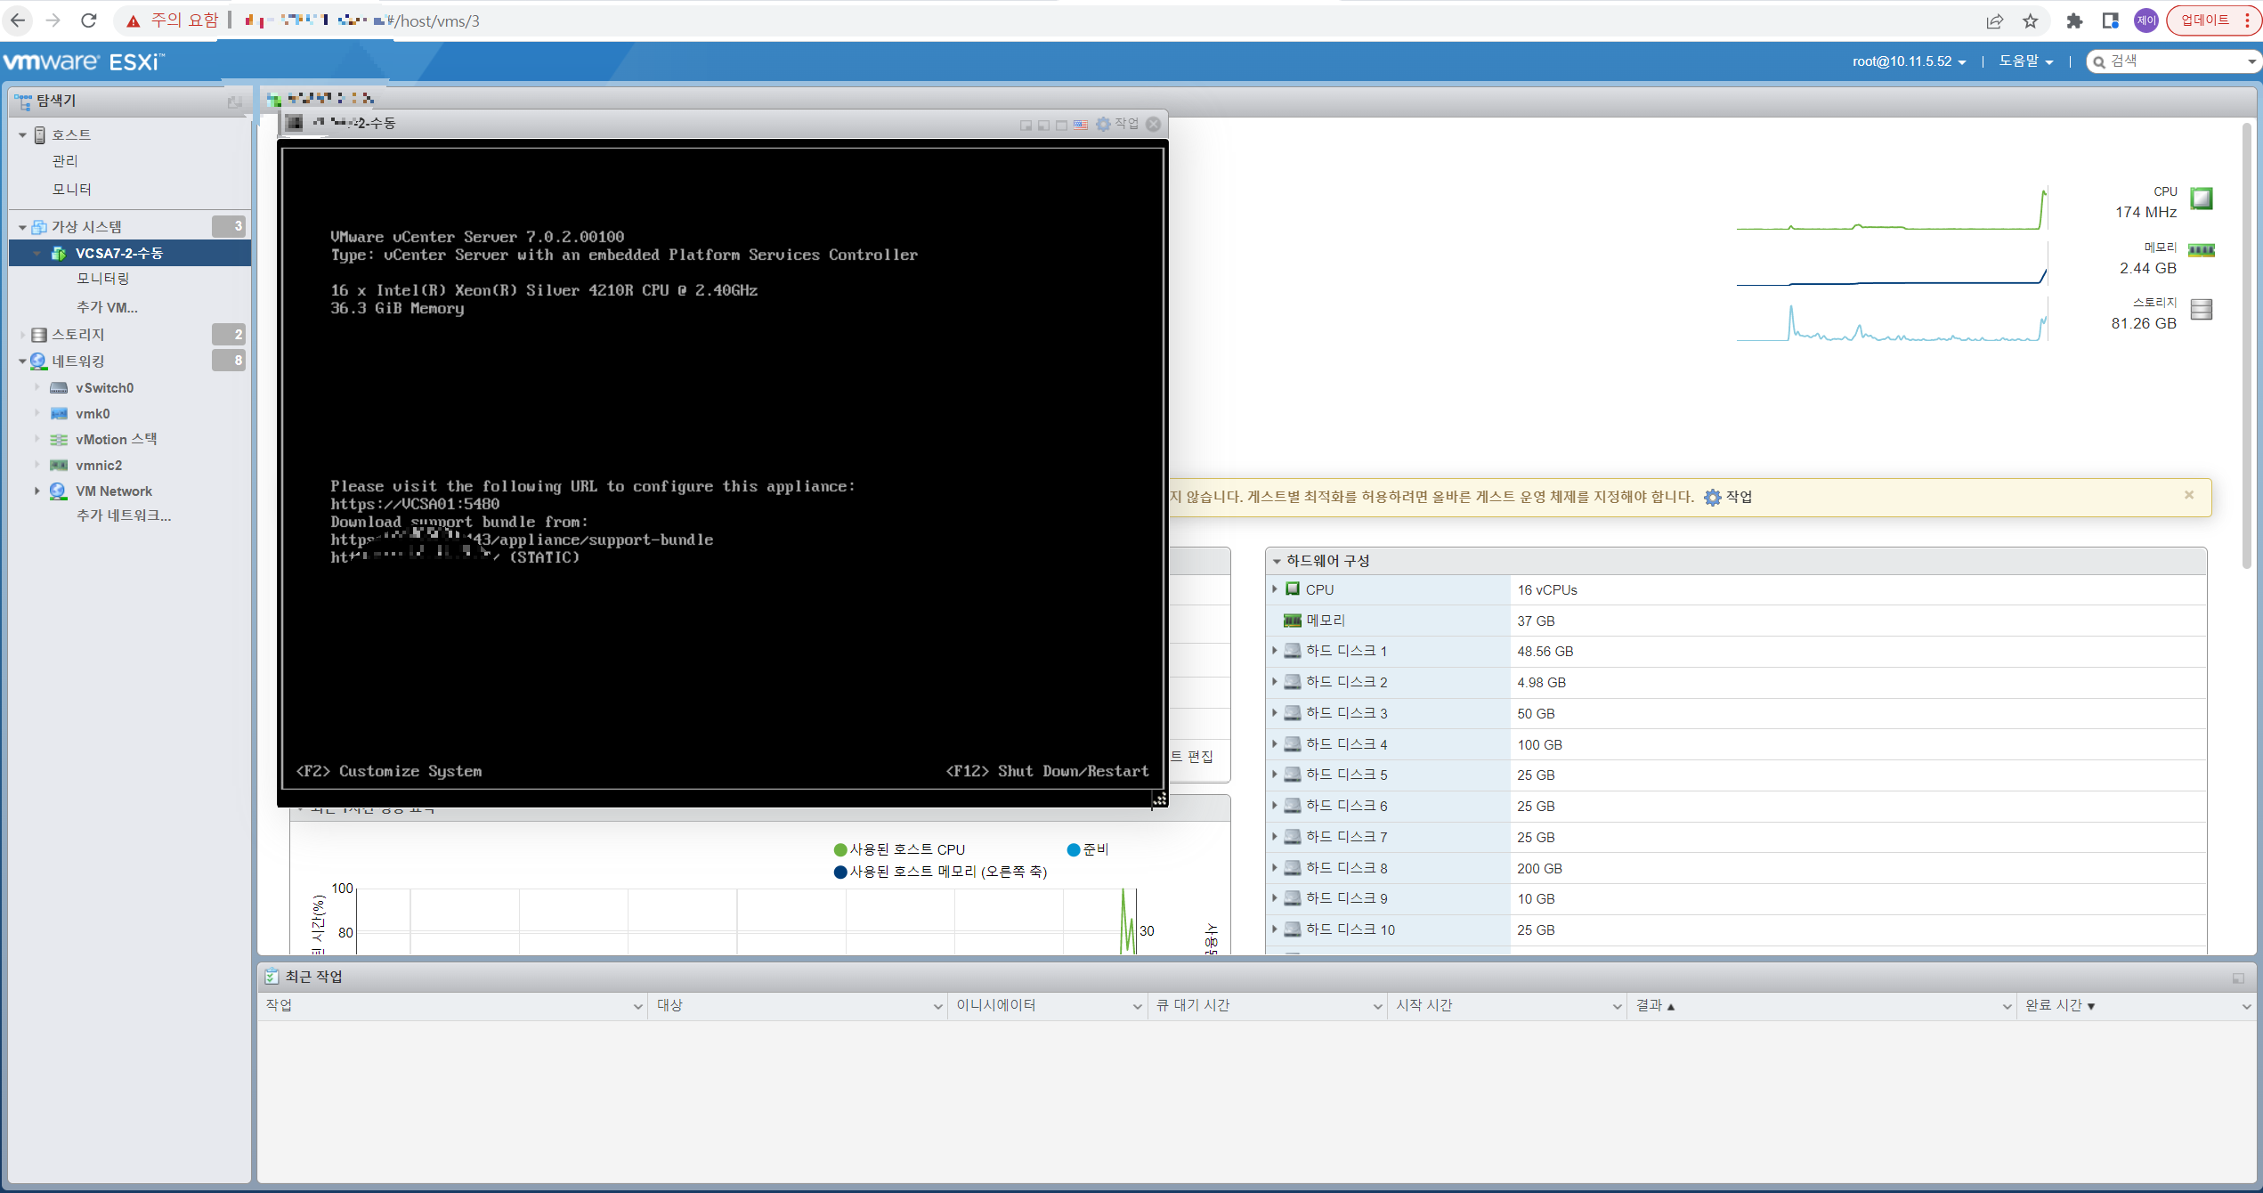Click the browser share page icon
Screen dimensions: 2263x1193
click(1995, 20)
